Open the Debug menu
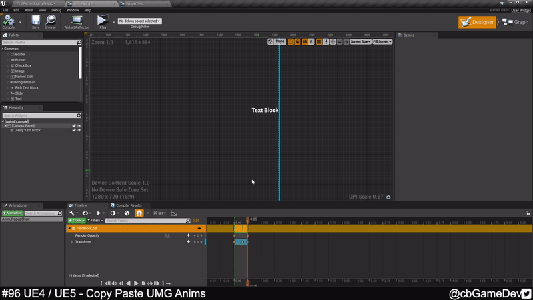 pos(56,10)
